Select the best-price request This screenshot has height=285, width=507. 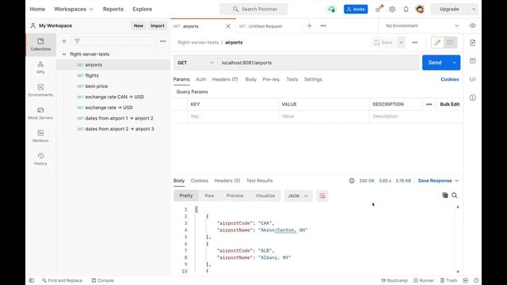(x=113, y=86)
